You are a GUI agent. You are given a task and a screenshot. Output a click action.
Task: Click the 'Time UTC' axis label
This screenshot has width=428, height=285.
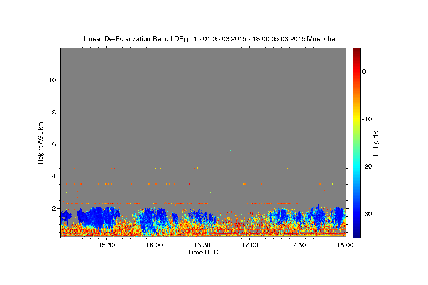coord(203,252)
